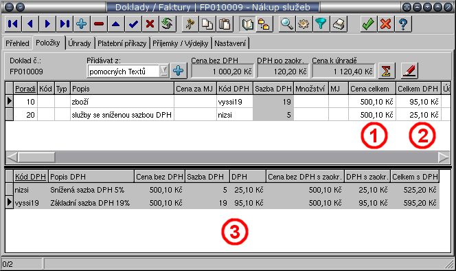
Task: Click the printer icon
Action: coord(338,23)
